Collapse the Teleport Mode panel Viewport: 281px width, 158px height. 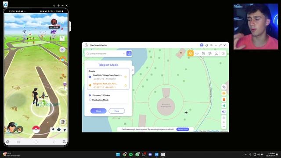point(133,70)
